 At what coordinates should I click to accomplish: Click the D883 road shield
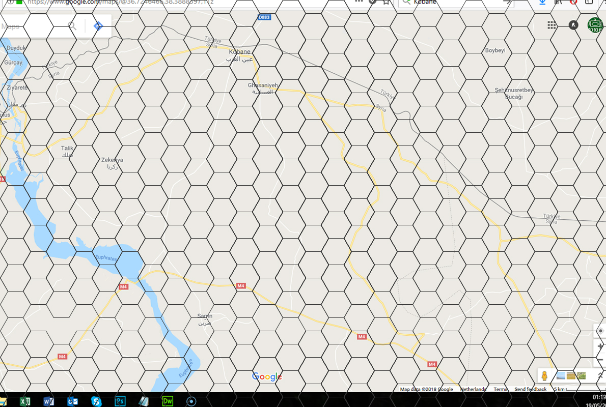[x=264, y=17]
